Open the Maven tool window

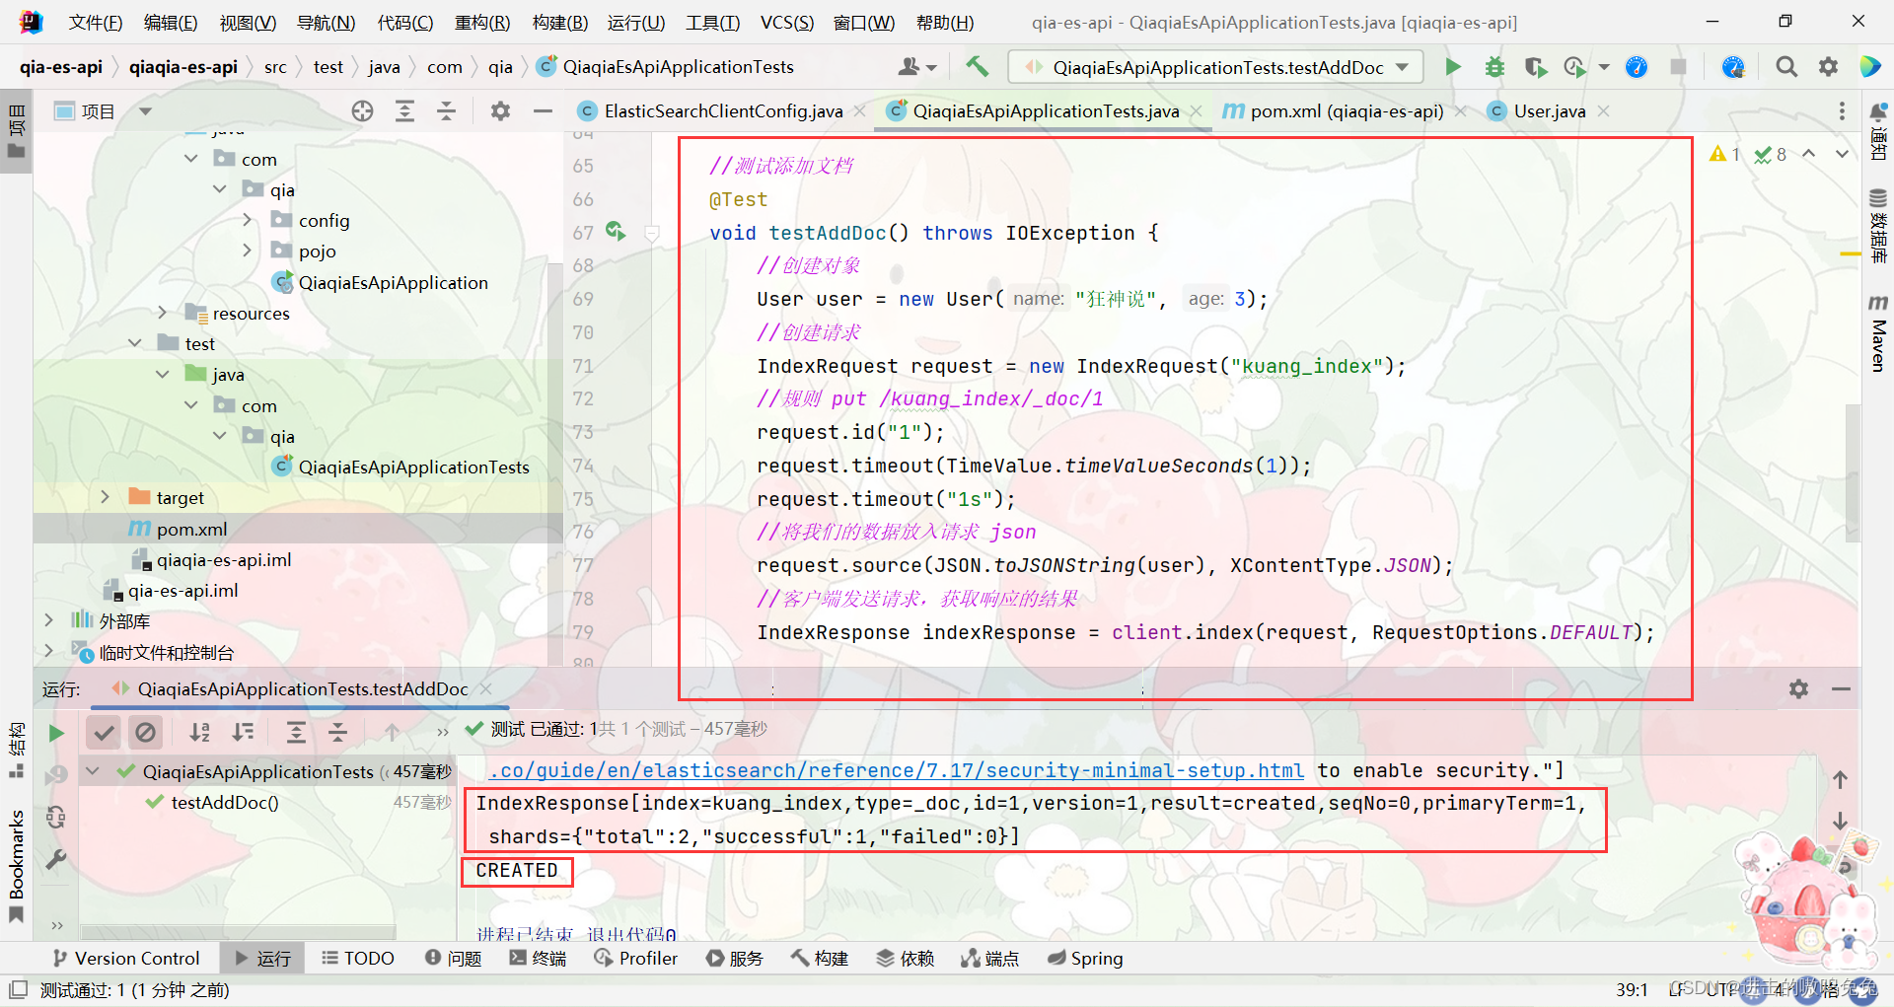[x=1878, y=332]
